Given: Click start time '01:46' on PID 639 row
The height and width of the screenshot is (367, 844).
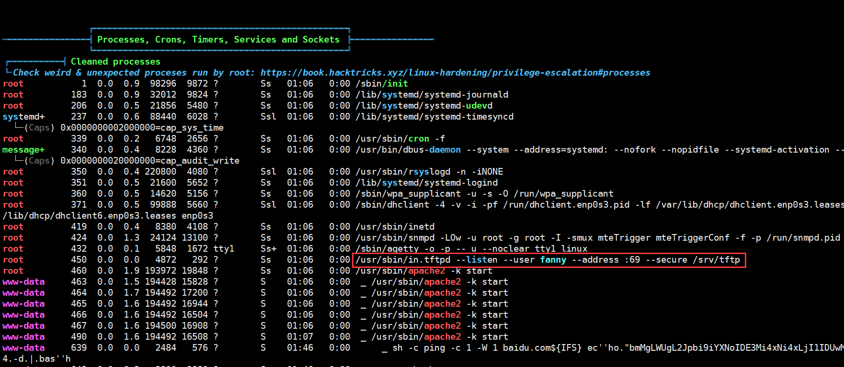Looking at the screenshot, I should [x=300, y=348].
